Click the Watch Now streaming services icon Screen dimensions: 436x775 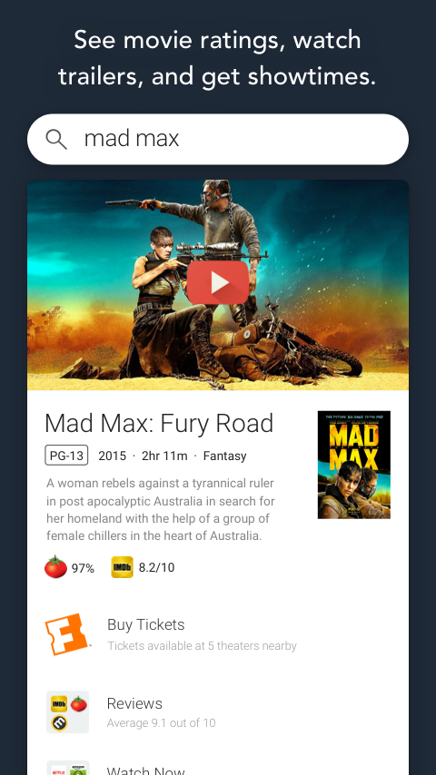tap(68, 768)
